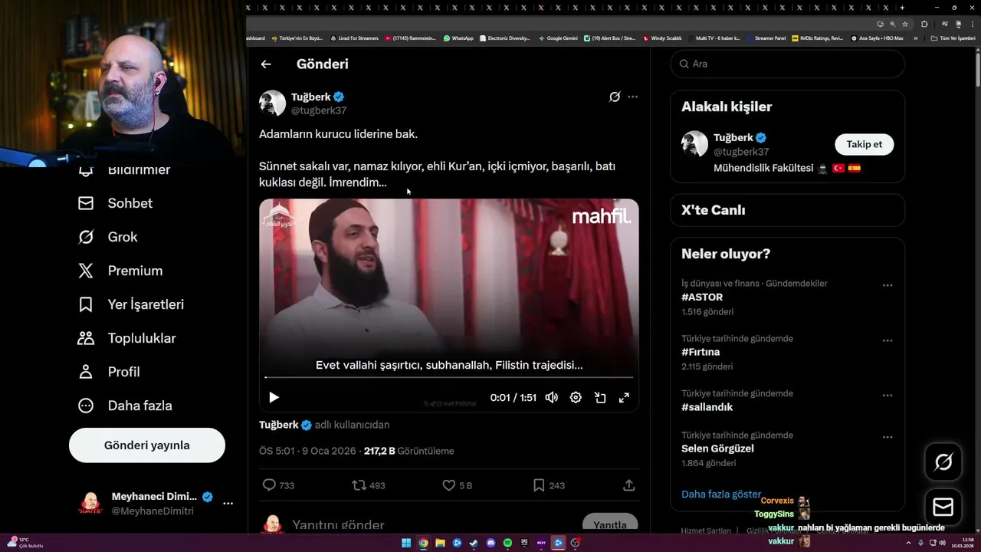981x552 pixels.
Task: Open Discord from the taskbar
Action: click(x=490, y=543)
